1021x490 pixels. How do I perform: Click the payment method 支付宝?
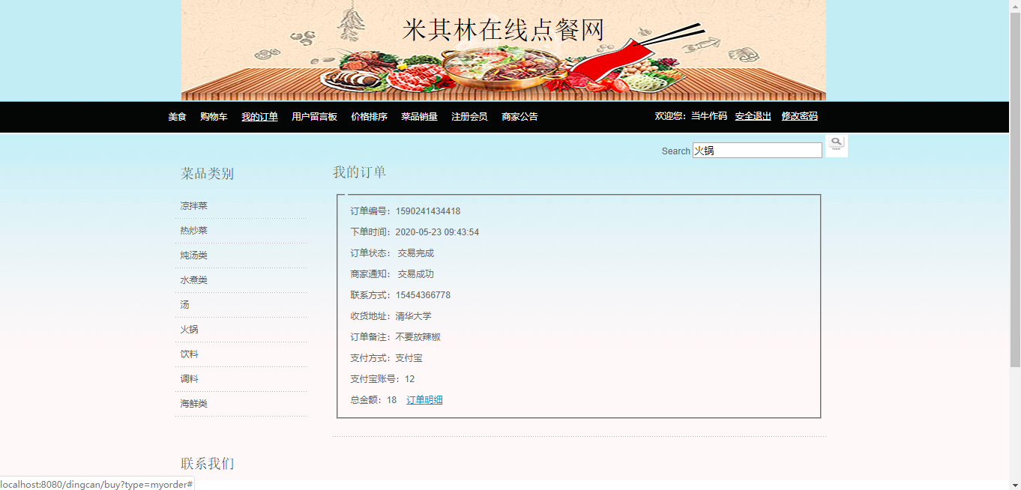(x=409, y=358)
